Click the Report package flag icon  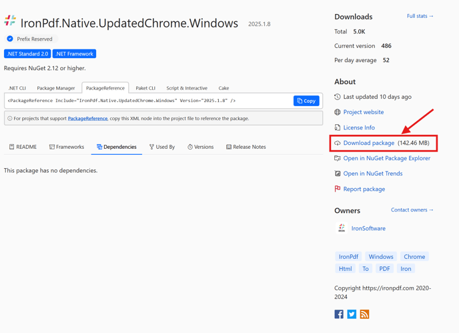coord(337,189)
